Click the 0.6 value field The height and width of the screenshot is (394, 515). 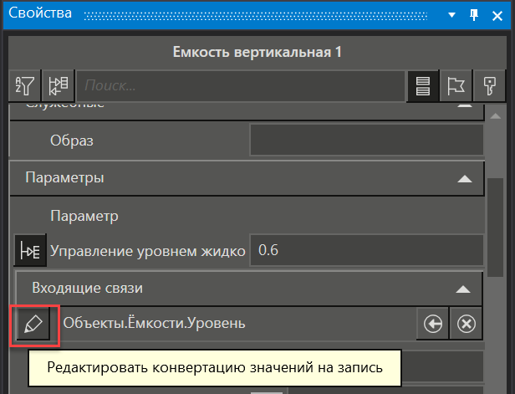[x=366, y=250]
